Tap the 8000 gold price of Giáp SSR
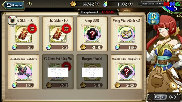 pos(92,47)
